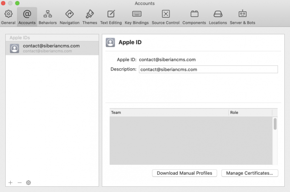Open Server & Bots preferences

click(x=242, y=17)
